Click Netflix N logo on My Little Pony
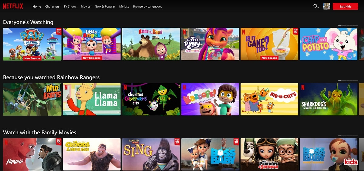This screenshot has width=364, height=171. [184, 31]
